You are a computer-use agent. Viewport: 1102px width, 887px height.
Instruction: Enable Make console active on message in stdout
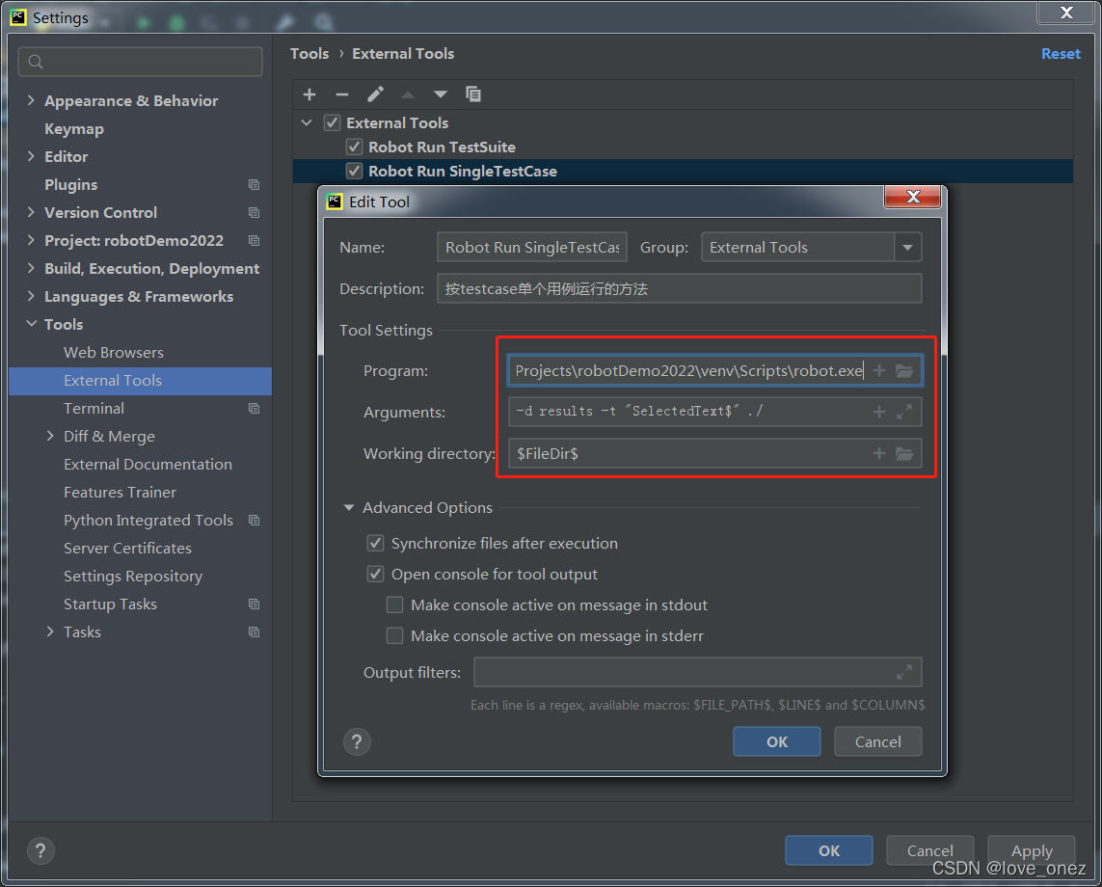[394, 605]
